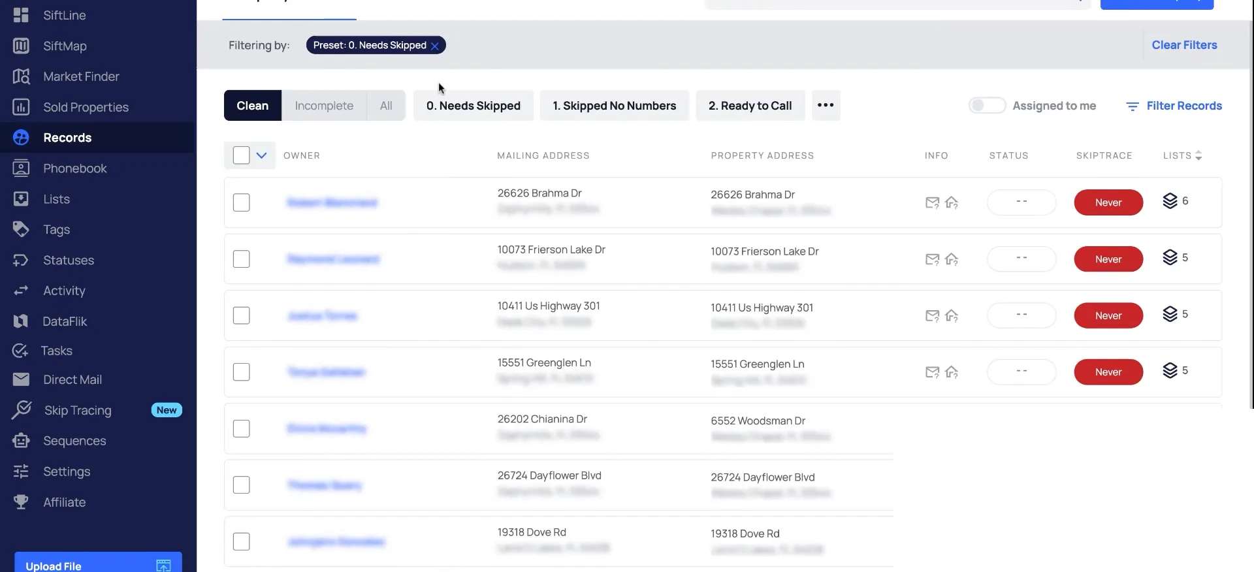Click mail info icon for 26626 Brahma Dr

[x=932, y=203]
